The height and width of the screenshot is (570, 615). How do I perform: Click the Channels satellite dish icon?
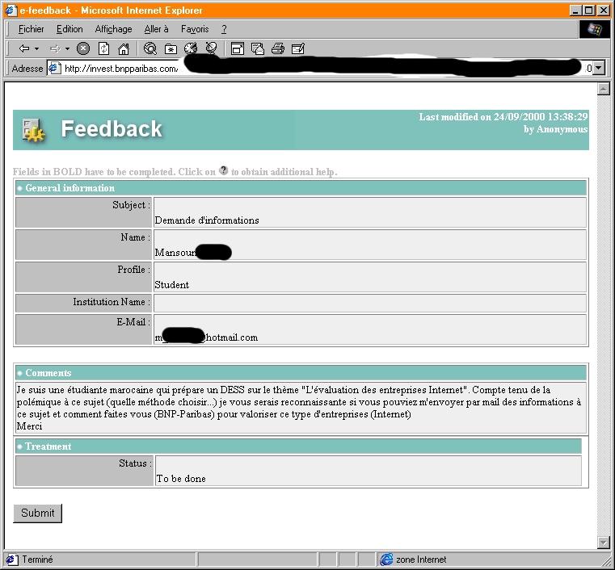pyautogui.click(x=212, y=48)
